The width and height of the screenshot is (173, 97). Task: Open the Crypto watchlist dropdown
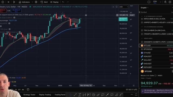[144, 8]
